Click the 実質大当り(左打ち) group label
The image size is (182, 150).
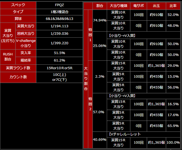(8, 36)
